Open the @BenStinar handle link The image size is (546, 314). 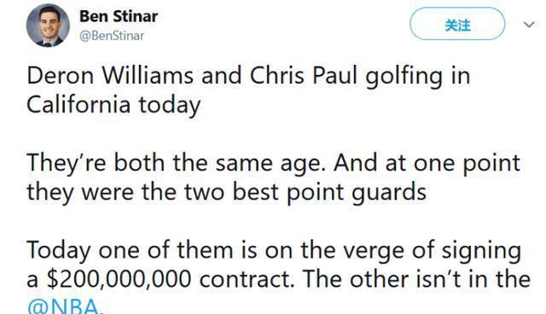[x=112, y=36]
